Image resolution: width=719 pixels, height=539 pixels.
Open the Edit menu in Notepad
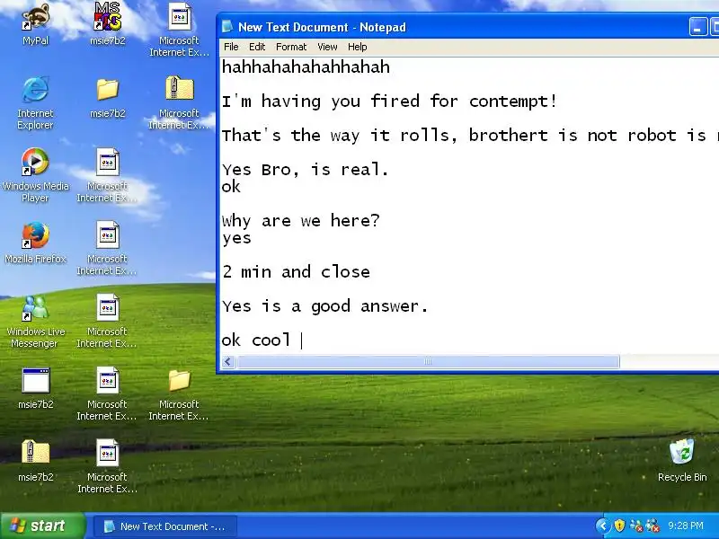[257, 47]
